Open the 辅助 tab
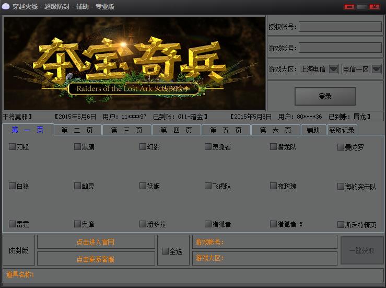The height and width of the screenshot is (288, 386). point(313,130)
